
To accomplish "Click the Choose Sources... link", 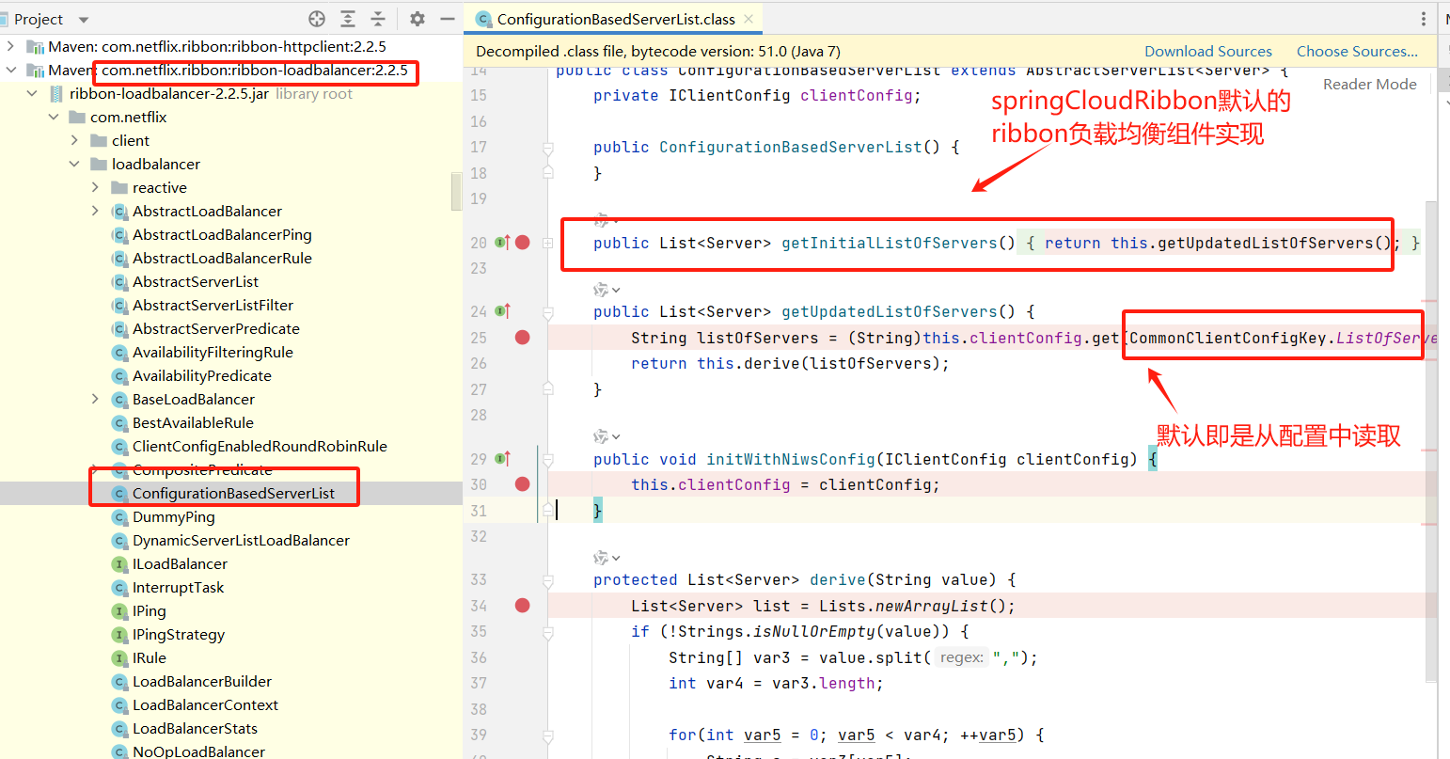I will [1357, 52].
